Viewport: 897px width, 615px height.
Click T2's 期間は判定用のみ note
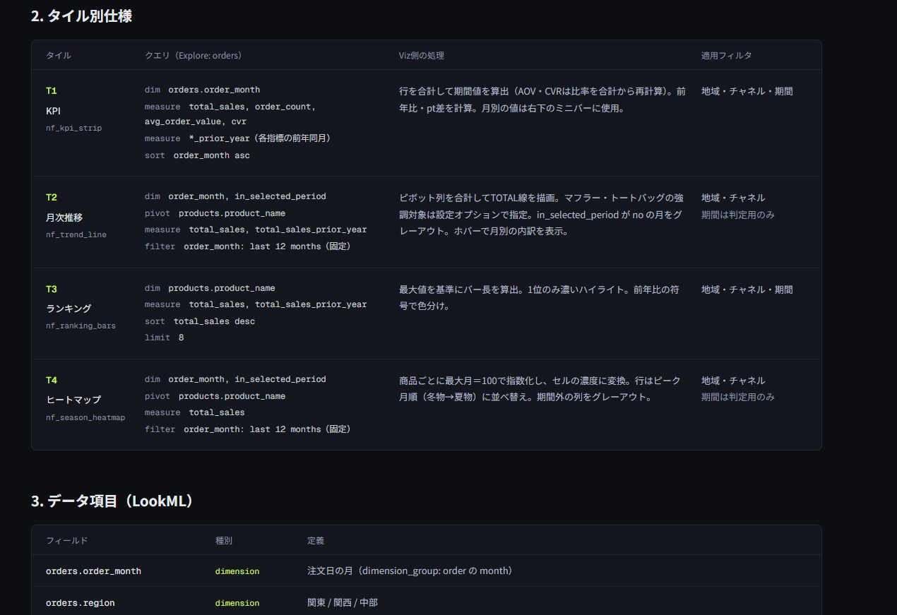click(x=738, y=215)
